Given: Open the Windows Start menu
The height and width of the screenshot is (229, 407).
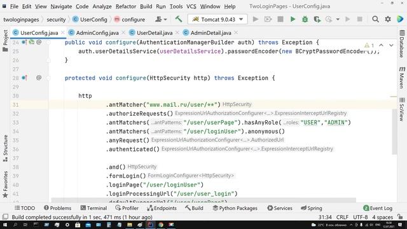Looking at the screenshot, I should (4, 225).
